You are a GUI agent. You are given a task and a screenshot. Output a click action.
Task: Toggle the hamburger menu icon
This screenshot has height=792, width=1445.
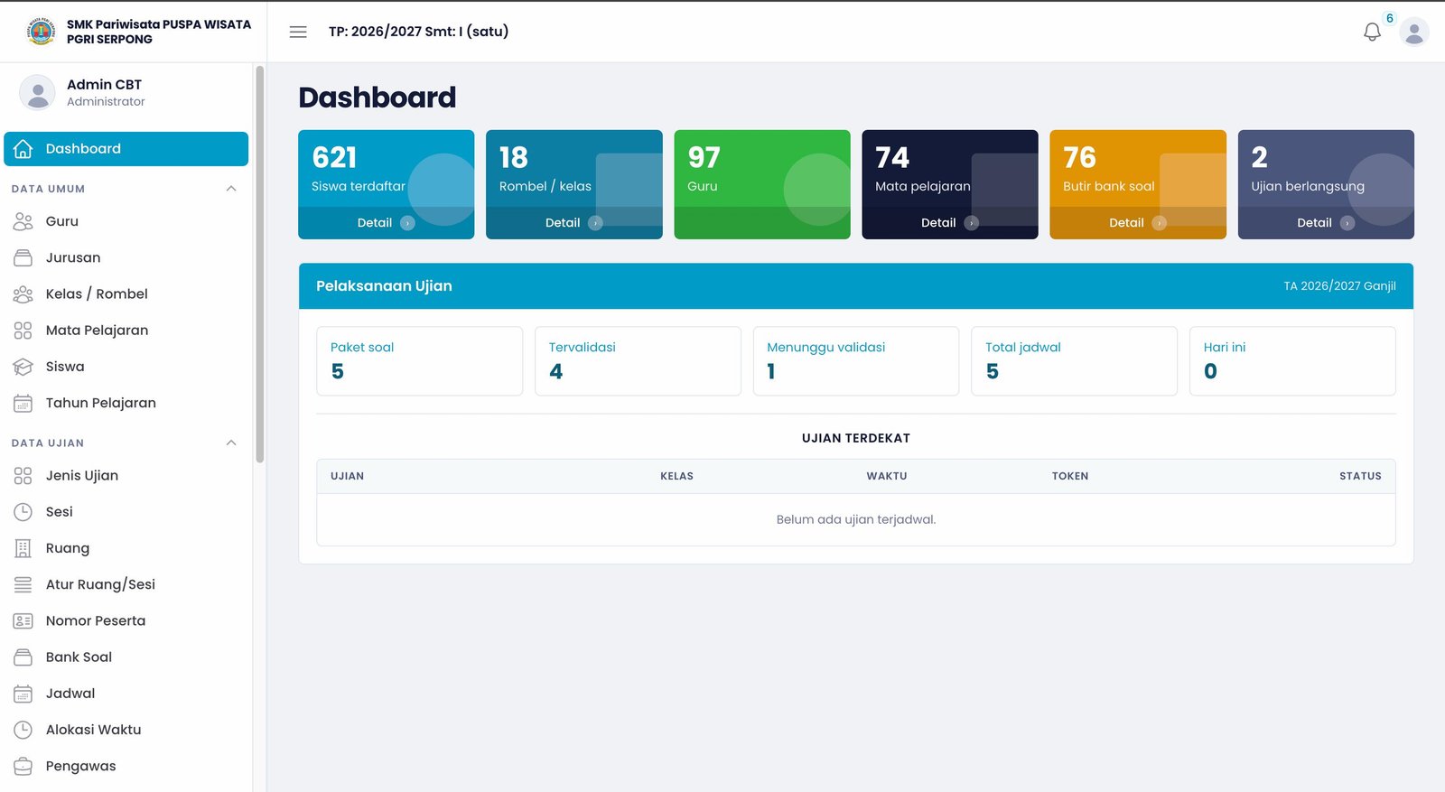click(x=298, y=32)
